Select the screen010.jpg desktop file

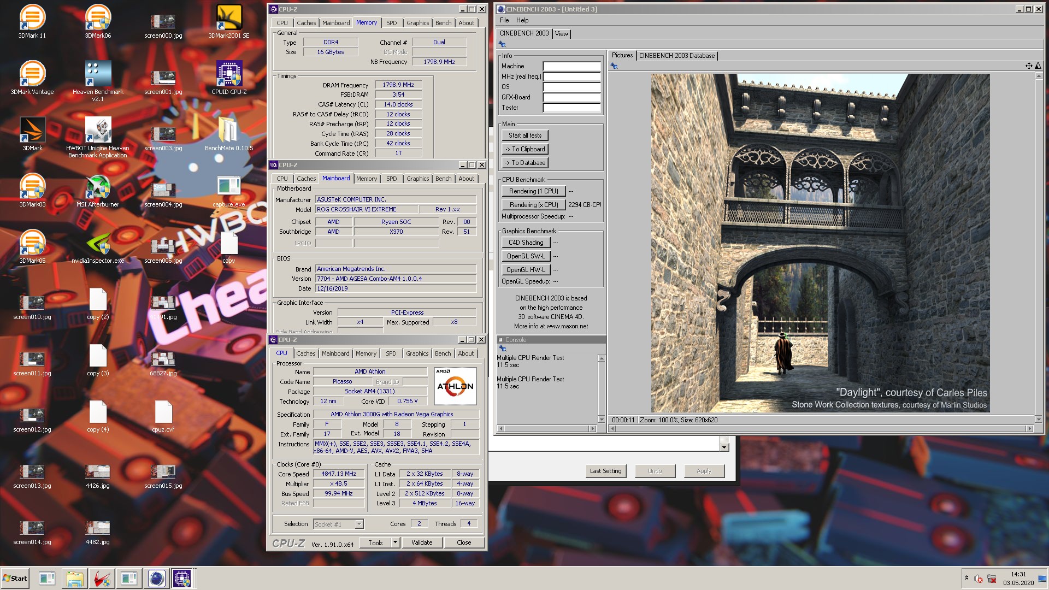point(32,306)
